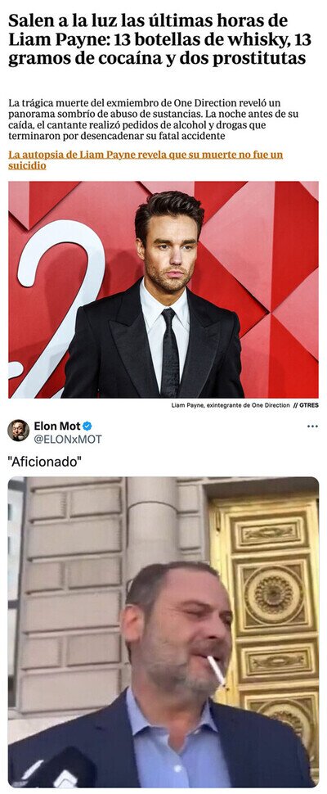
Task: Open the three-dots more menu on the tweet
Action: (x=312, y=426)
